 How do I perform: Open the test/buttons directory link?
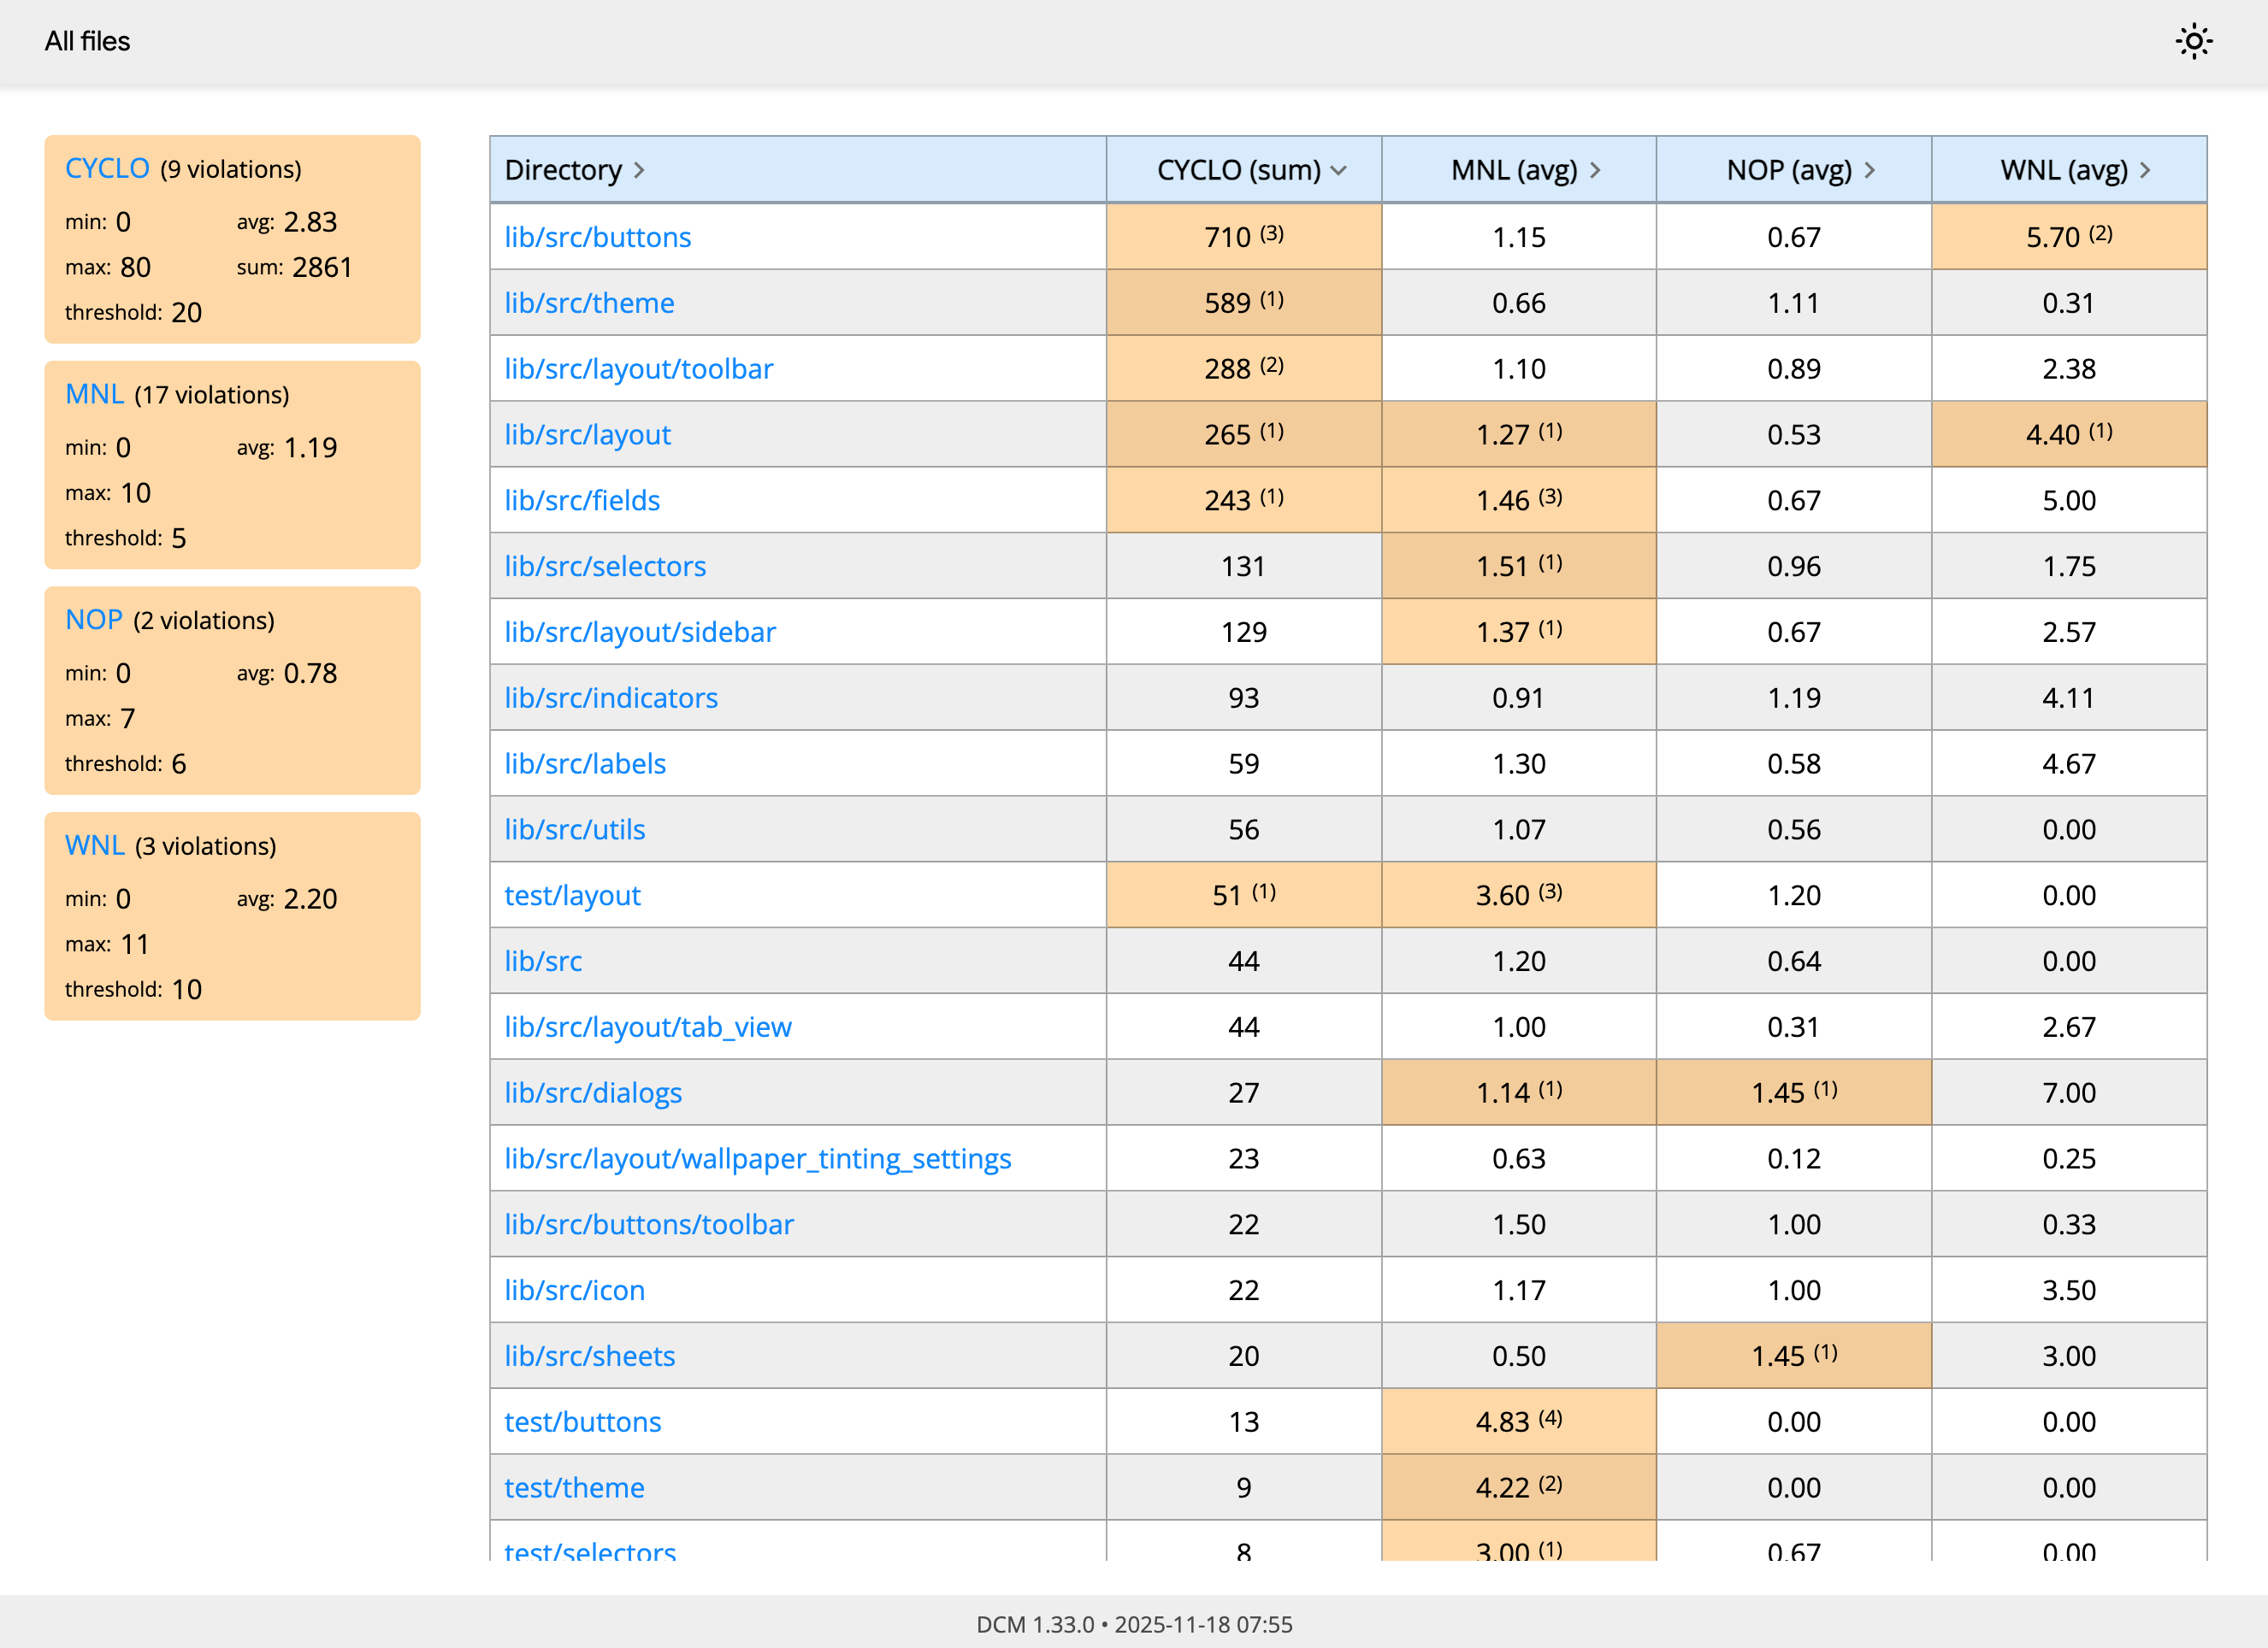click(582, 1421)
